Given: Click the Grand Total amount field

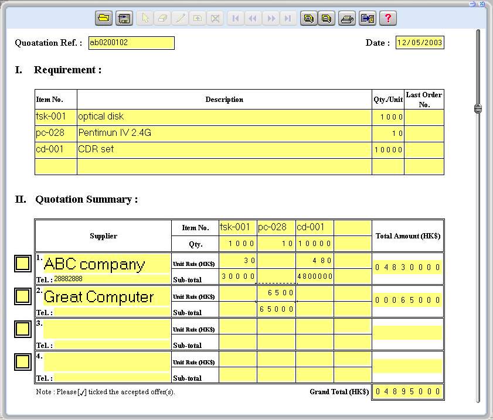Looking at the screenshot, I should 408,392.
